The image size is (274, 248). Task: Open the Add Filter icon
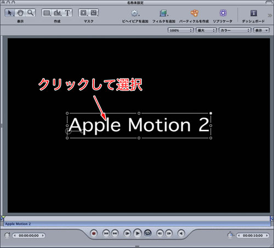pos(163,13)
